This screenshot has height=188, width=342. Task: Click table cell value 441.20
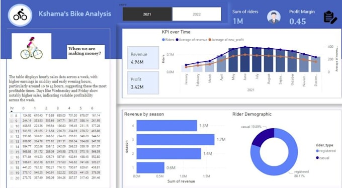(27, 167)
